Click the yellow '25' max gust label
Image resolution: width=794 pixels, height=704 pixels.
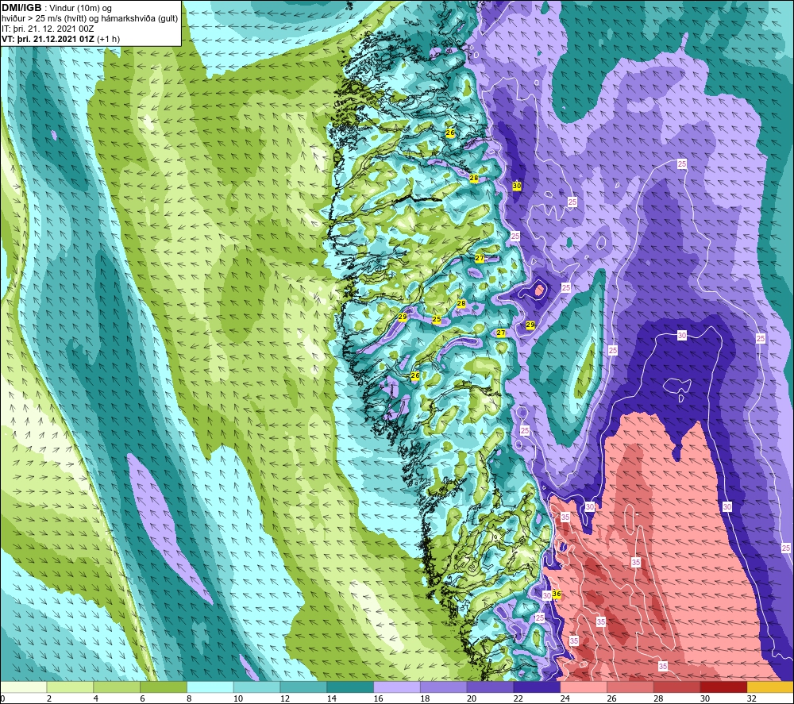click(x=437, y=319)
